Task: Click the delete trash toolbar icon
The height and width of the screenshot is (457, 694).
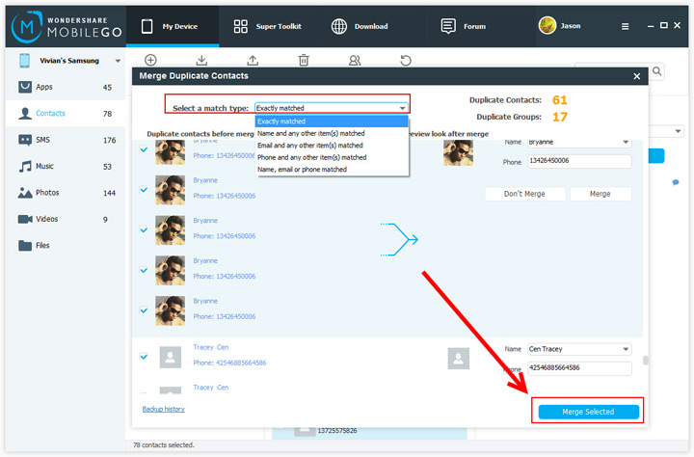Action: point(304,60)
